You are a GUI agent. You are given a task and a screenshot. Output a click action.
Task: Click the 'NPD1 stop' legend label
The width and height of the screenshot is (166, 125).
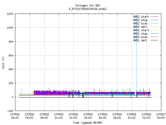point(140,34)
